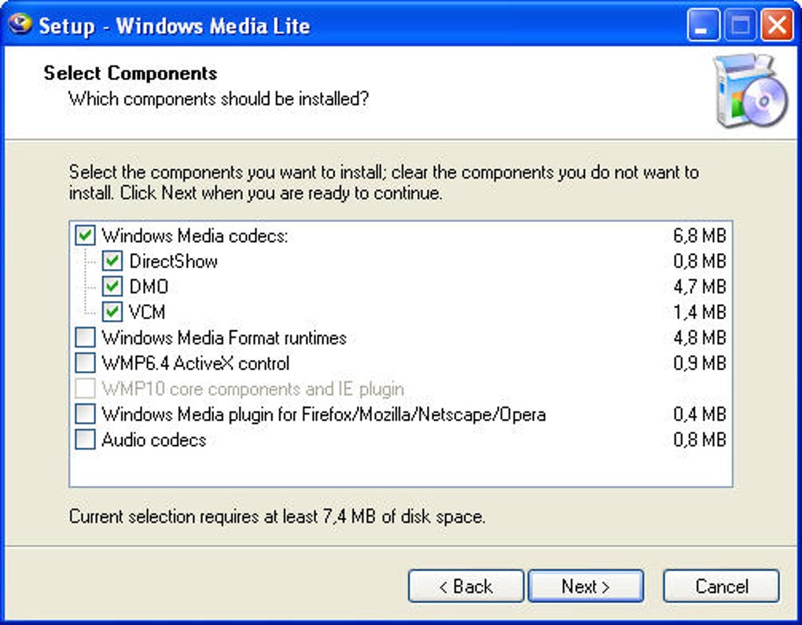
Task: Select the WMP6.4 ActiveX control label
Action: click(x=195, y=363)
